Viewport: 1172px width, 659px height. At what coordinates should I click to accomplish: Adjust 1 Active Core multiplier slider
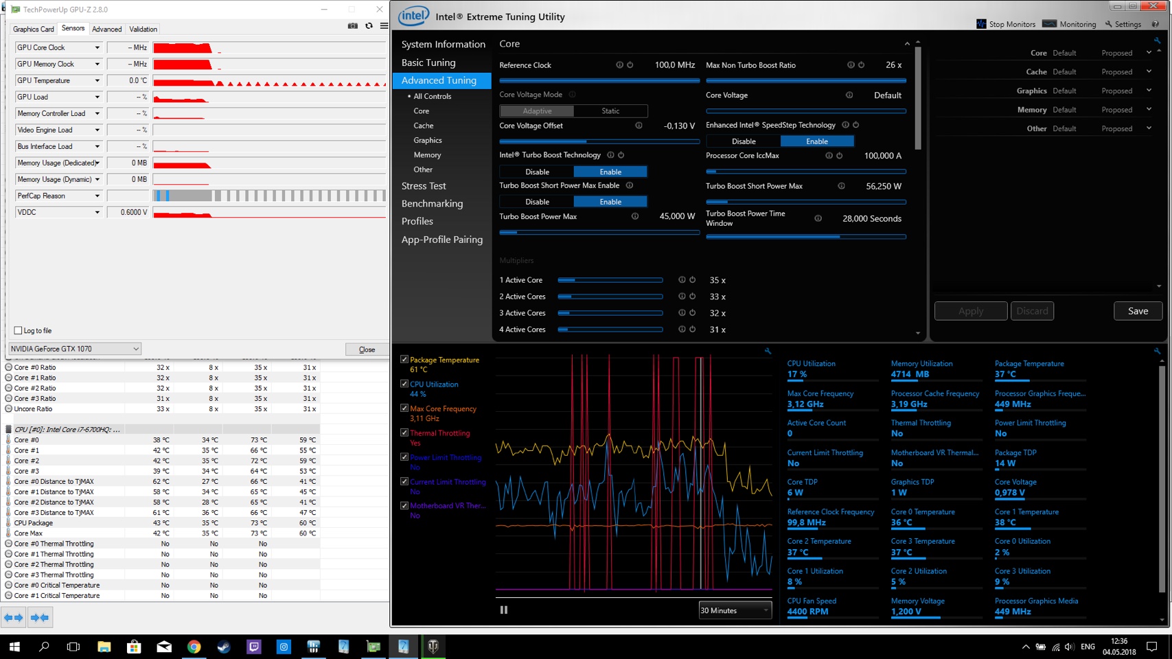(610, 280)
